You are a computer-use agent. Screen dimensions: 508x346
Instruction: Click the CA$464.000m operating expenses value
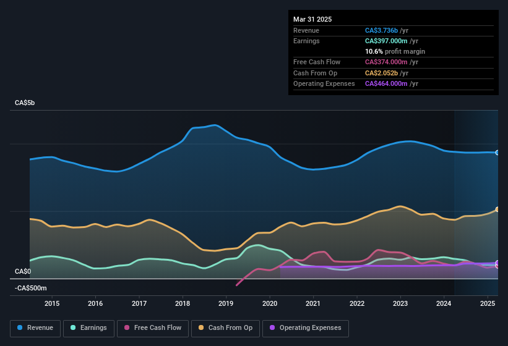click(386, 84)
